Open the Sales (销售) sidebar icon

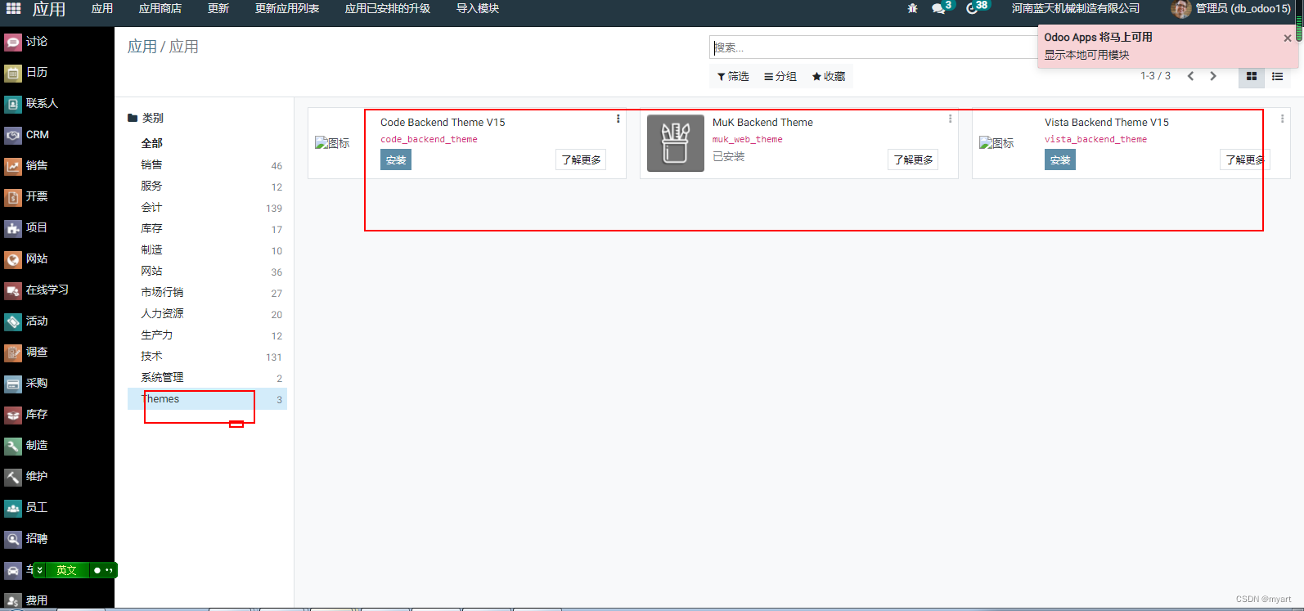(x=13, y=166)
